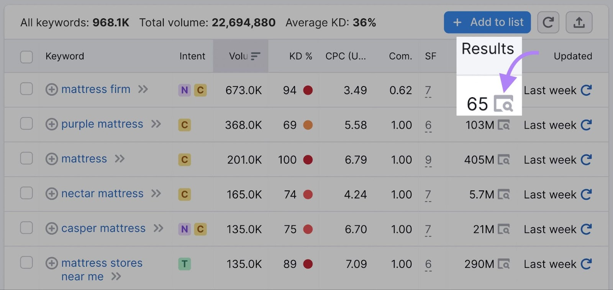Open SERP results icon for mattress firm
613x290 pixels.
pos(503,104)
